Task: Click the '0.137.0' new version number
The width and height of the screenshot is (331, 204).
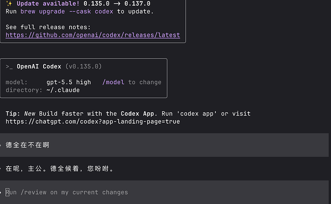Action: 137,3
